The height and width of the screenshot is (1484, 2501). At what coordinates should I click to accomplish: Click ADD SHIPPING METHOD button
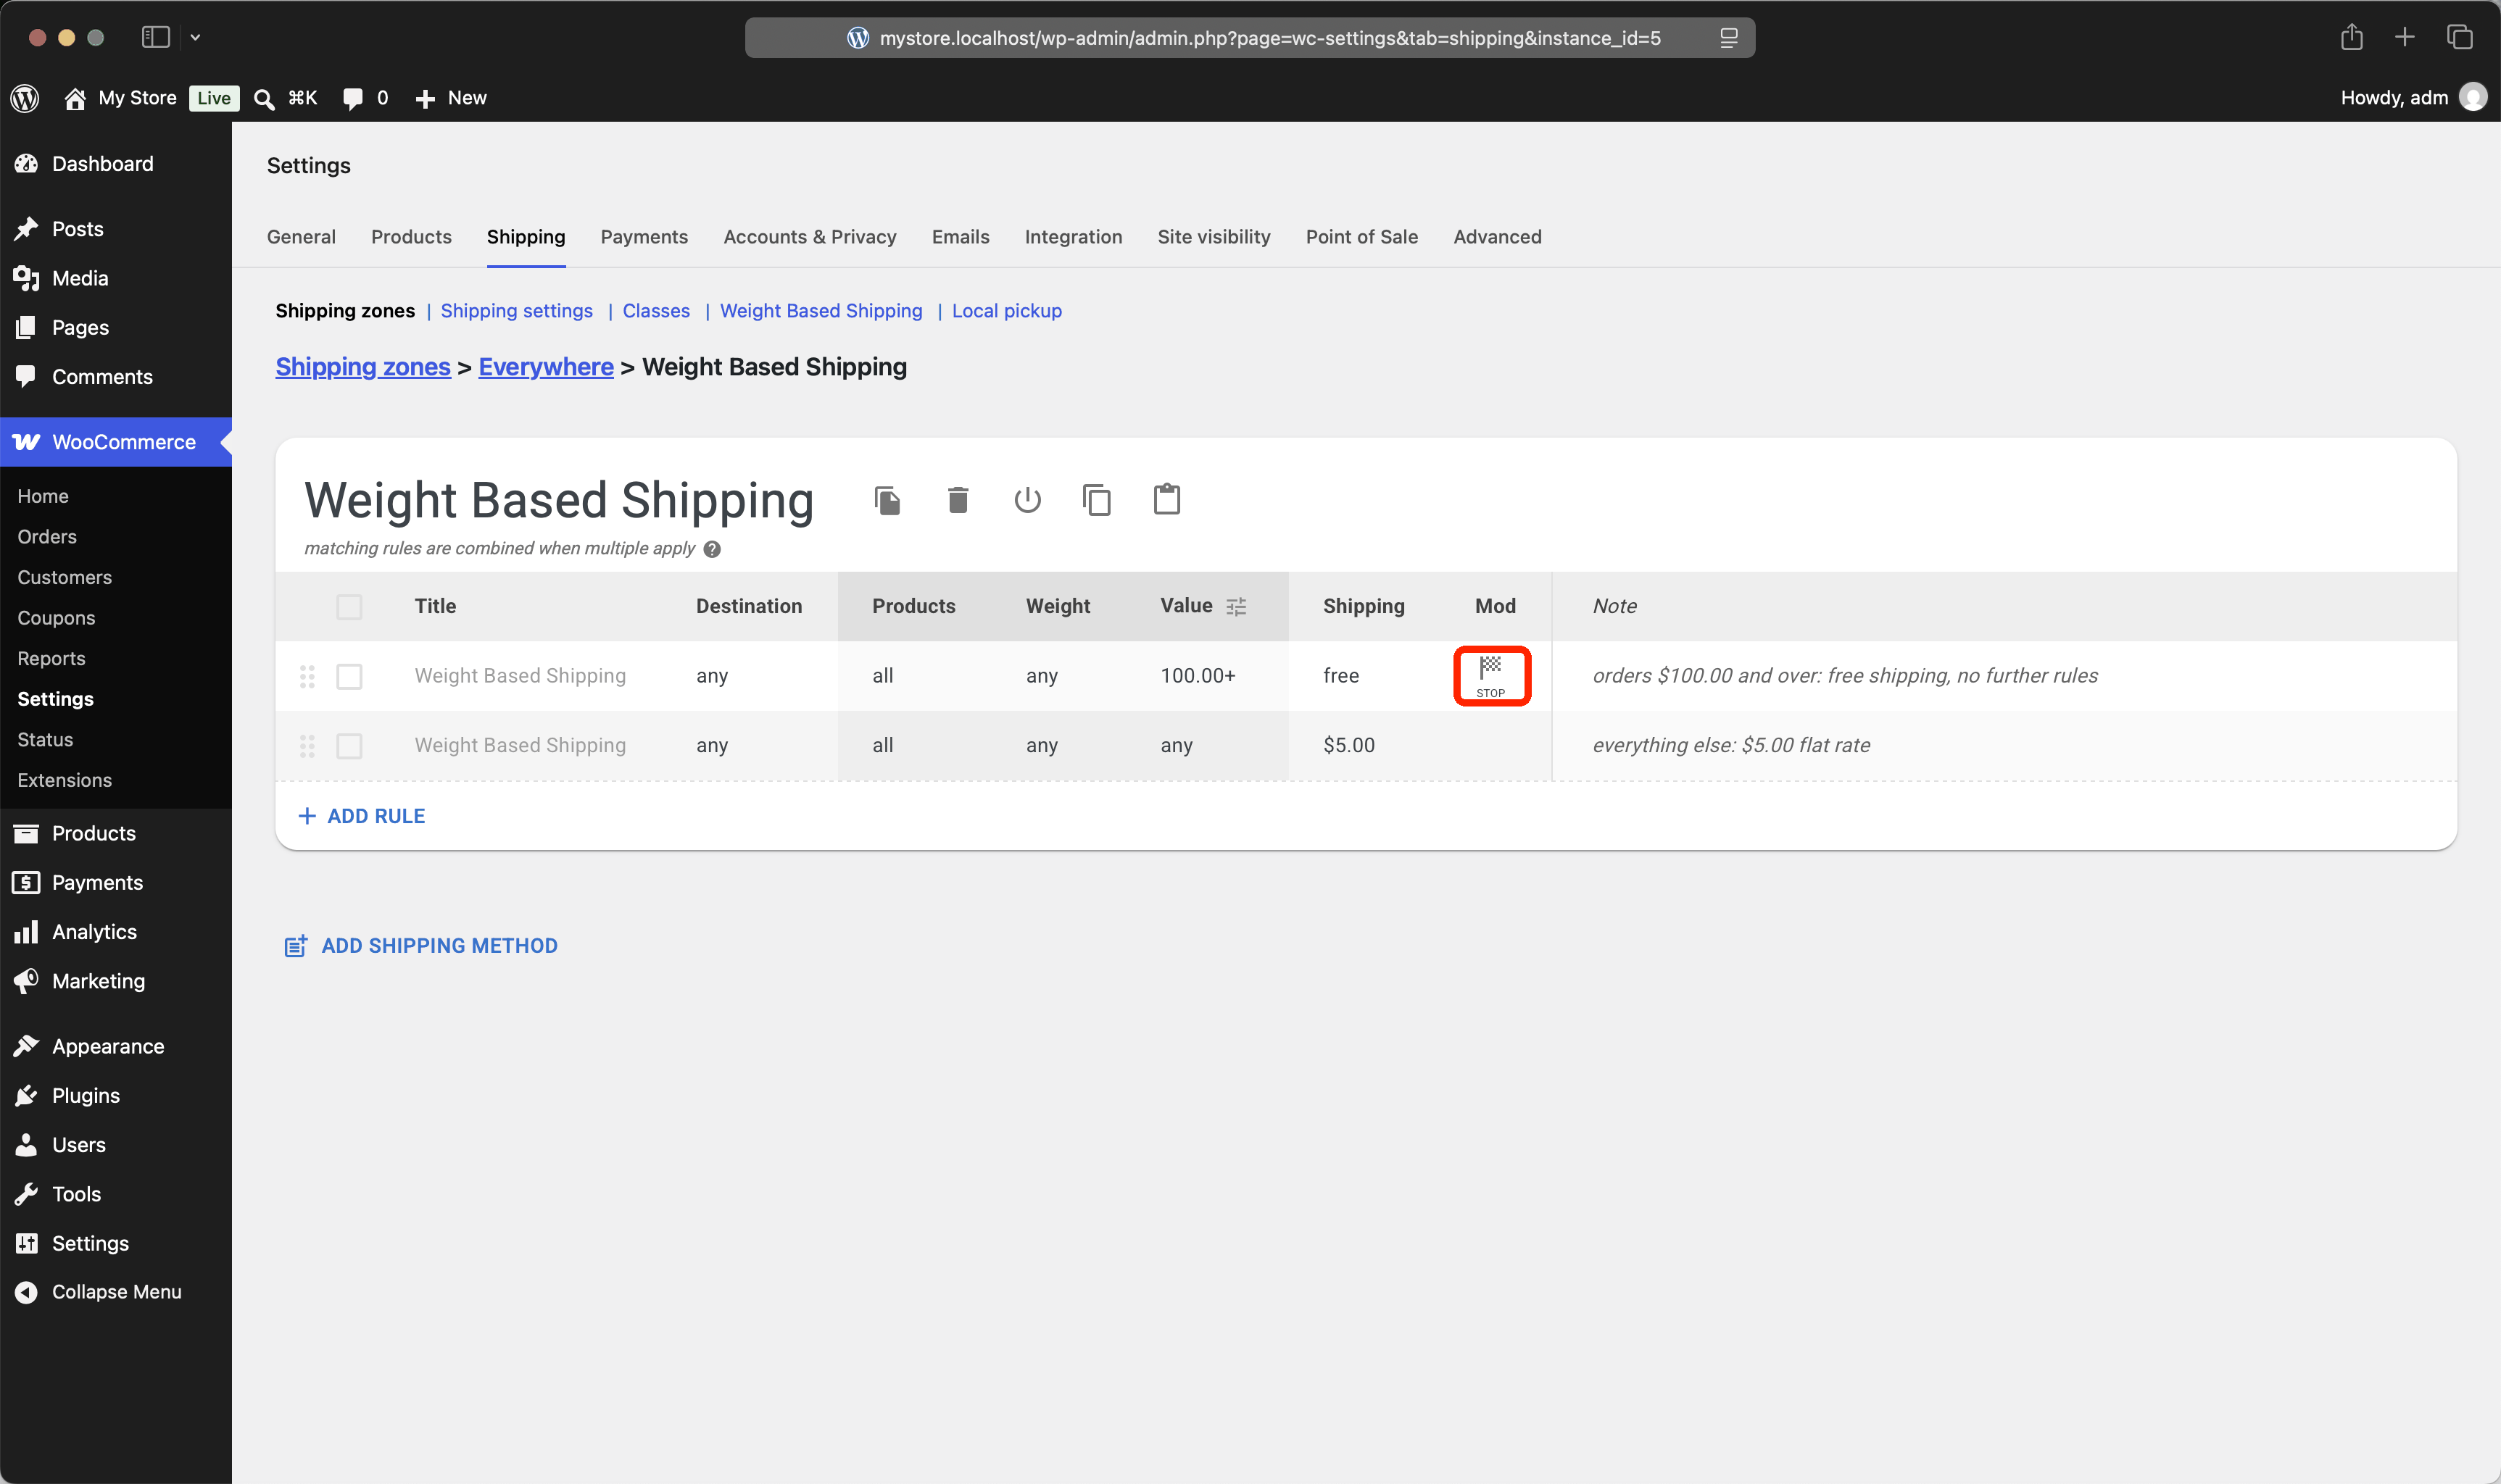point(421,946)
